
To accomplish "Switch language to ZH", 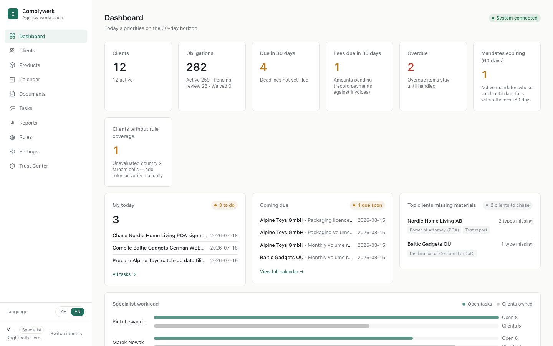I will pos(63,312).
